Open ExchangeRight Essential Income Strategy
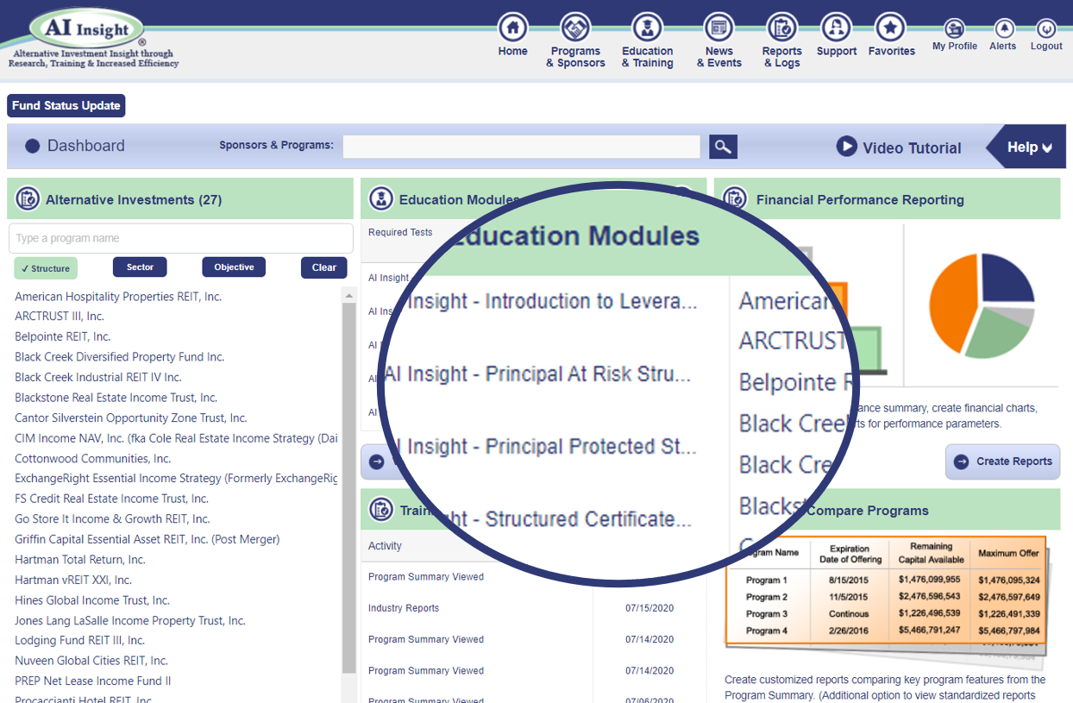The height and width of the screenshot is (703, 1073). point(176,478)
